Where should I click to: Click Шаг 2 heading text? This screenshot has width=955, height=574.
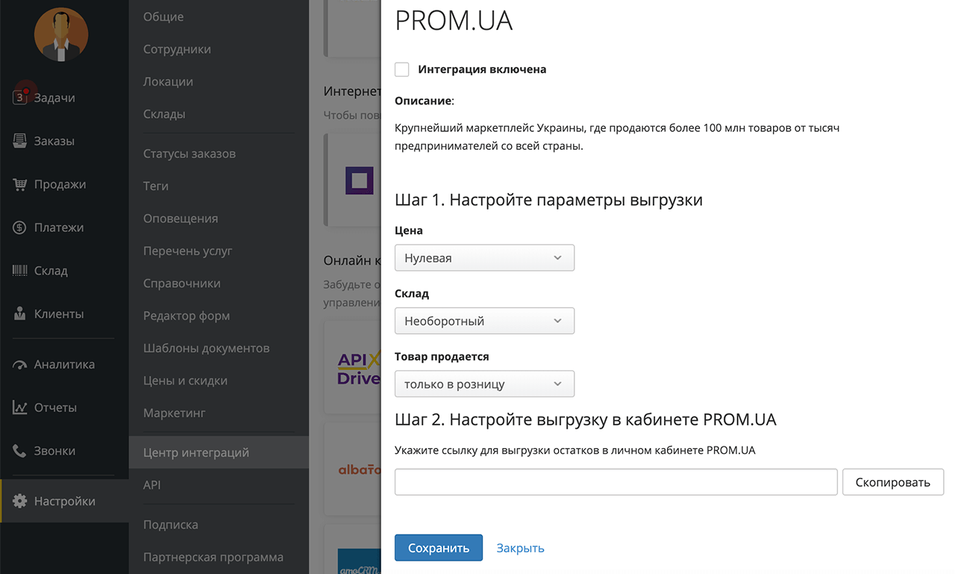click(x=586, y=420)
